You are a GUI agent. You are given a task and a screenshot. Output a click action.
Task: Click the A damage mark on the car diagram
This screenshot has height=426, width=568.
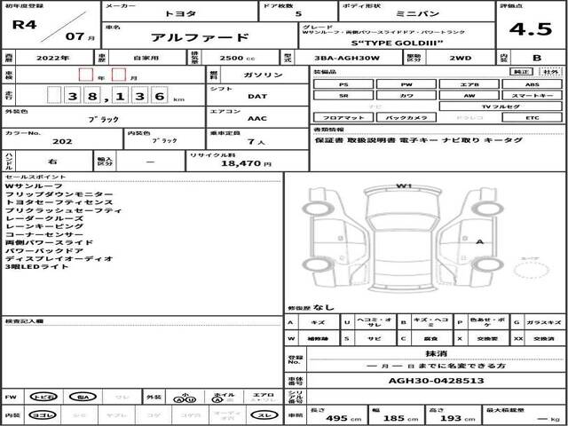pyautogui.click(x=478, y=241)
